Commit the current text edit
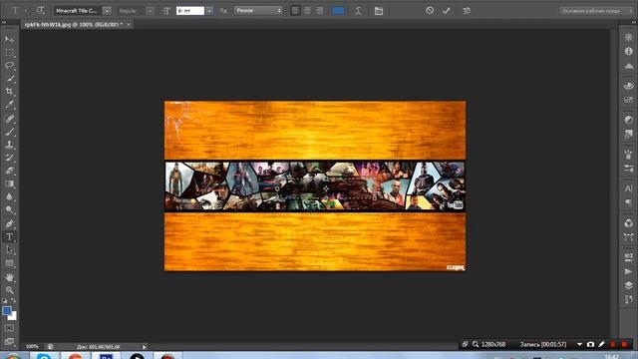Image resolution: width=638 pixels, height=359 pixels. [447, 11]
